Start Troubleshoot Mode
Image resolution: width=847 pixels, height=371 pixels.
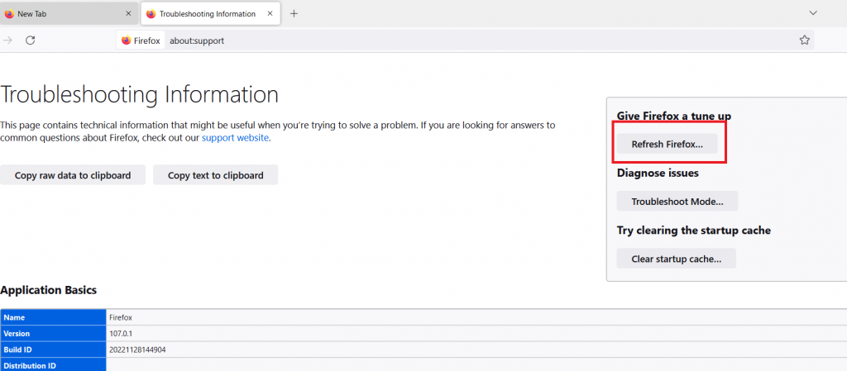(x=677, y=201)
